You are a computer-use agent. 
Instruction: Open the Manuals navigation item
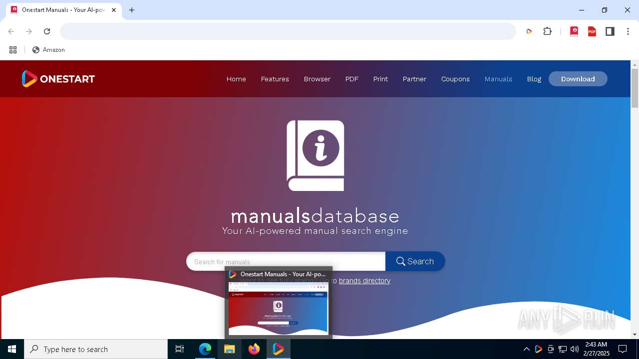click(498, 79)
